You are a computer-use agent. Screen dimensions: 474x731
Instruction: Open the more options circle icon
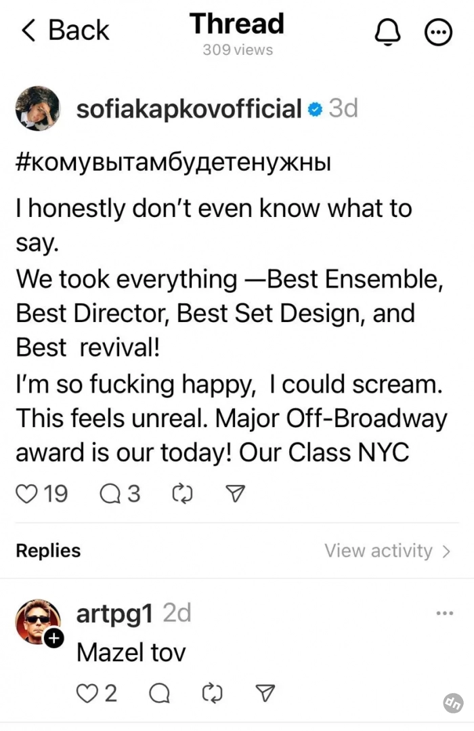point(437,31)
